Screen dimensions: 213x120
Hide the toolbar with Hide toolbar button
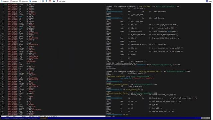61,1
